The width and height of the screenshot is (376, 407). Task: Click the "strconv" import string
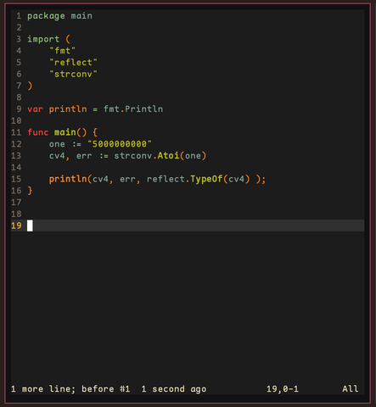point(73,74)
